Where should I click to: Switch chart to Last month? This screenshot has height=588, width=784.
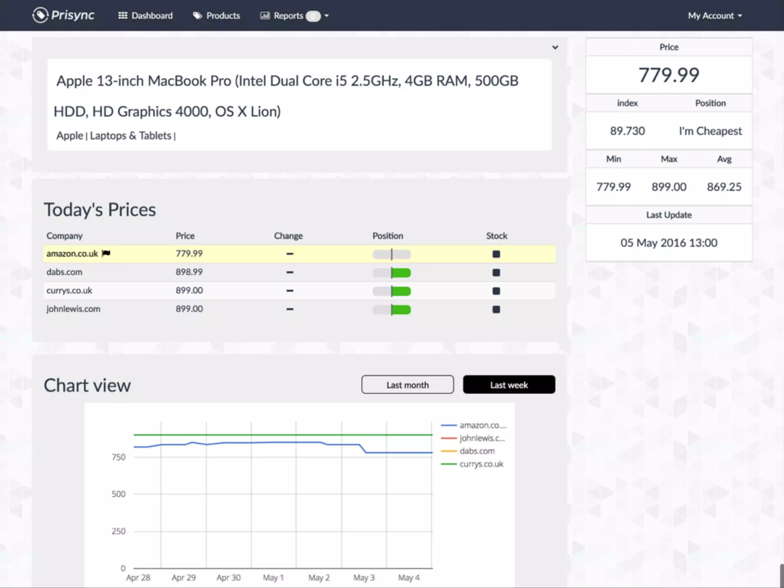[x=407, y=385]
